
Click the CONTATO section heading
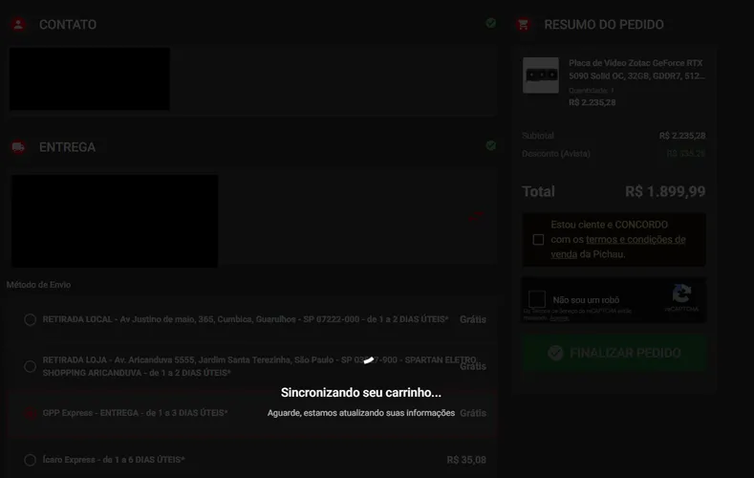(68, 25)
